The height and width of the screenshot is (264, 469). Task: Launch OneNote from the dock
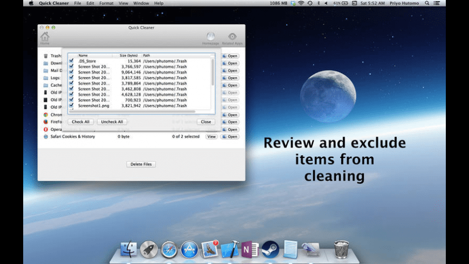250,249
